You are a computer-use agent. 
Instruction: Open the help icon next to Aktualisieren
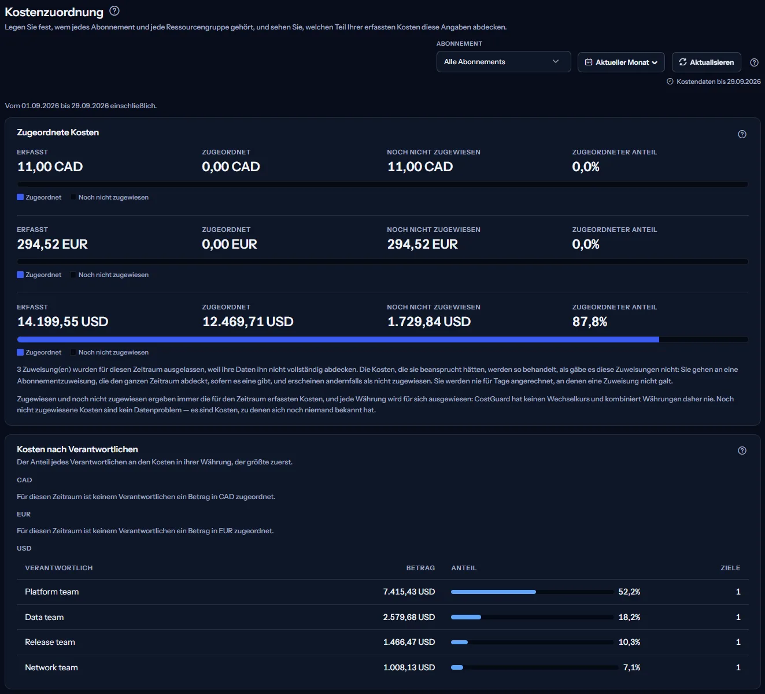(x=754, y=62)
